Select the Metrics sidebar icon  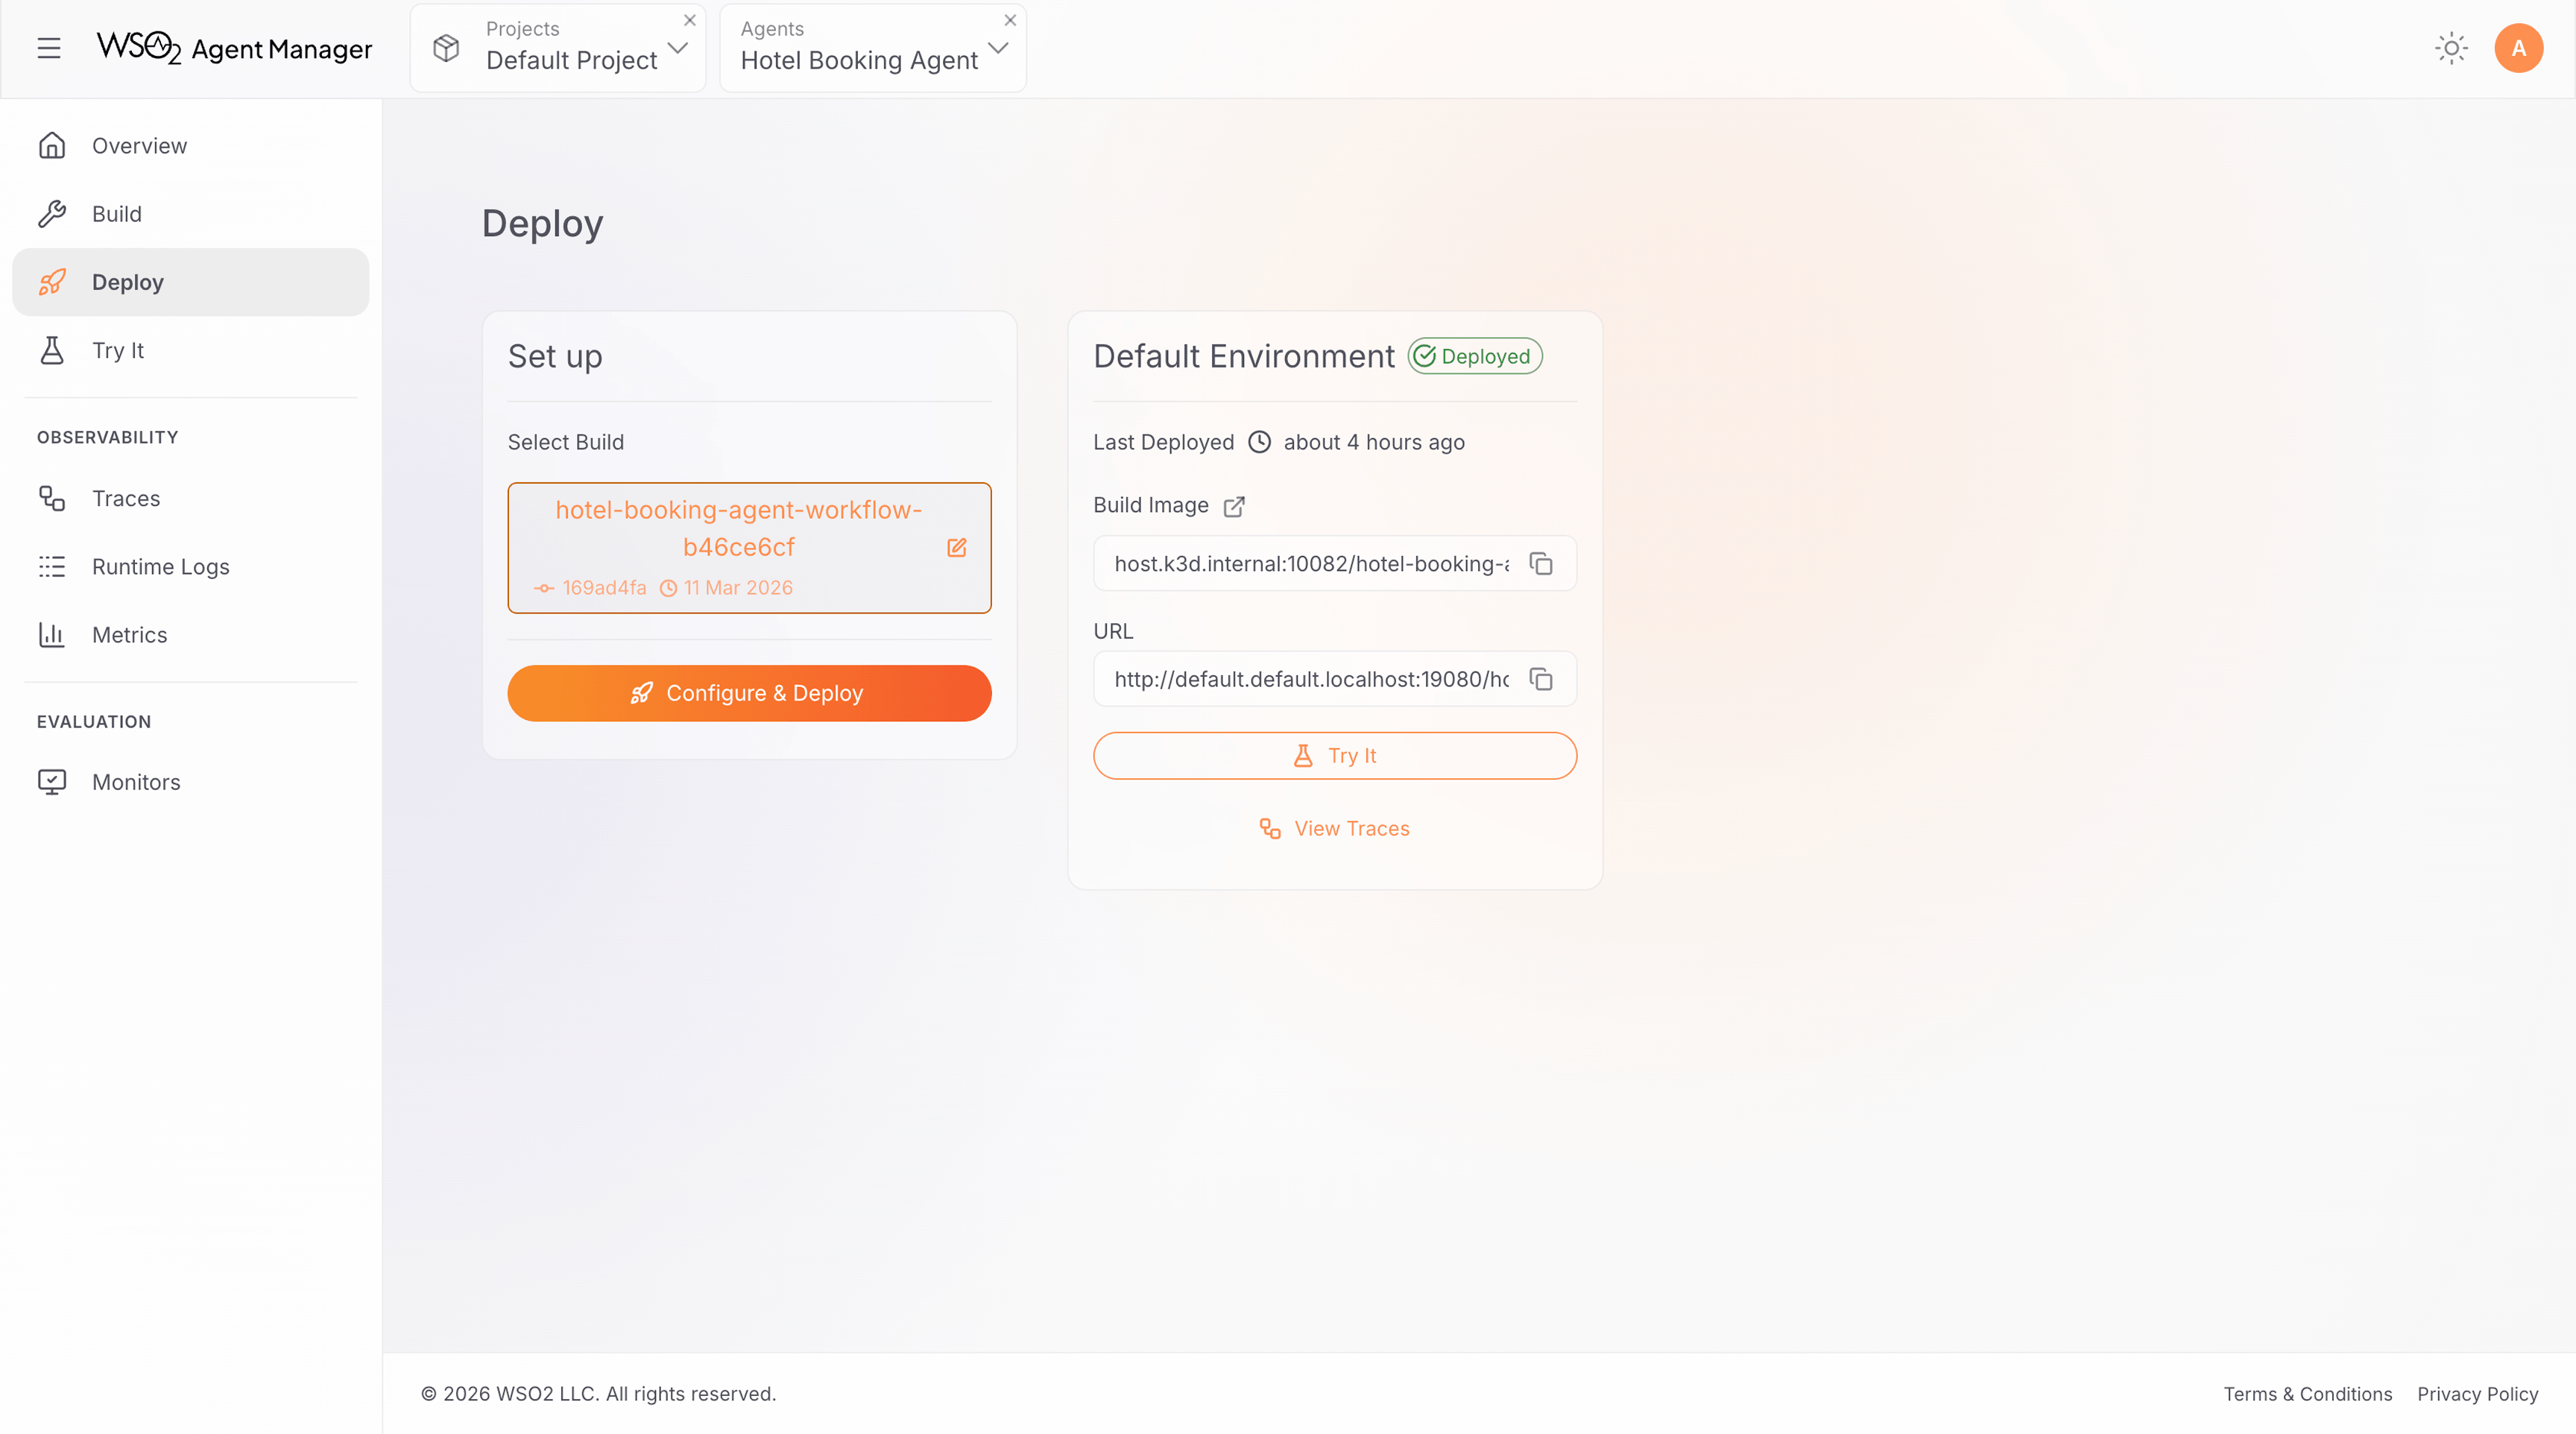51,634
